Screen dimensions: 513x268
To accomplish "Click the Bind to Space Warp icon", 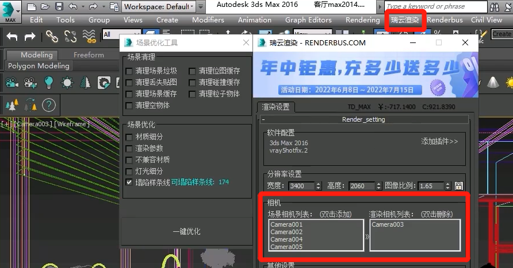I will pos(89,36).
